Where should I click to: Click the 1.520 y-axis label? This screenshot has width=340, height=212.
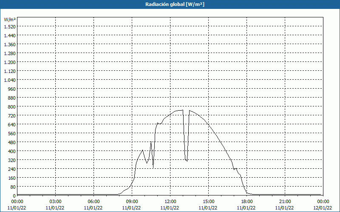[x=10, y=27]
